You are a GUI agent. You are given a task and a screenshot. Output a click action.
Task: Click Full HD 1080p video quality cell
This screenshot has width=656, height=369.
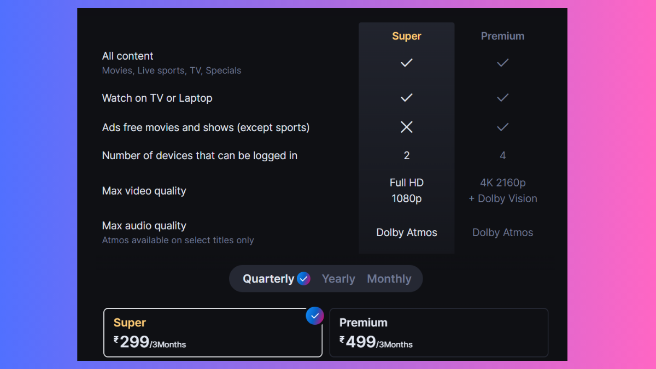[406, 191]
